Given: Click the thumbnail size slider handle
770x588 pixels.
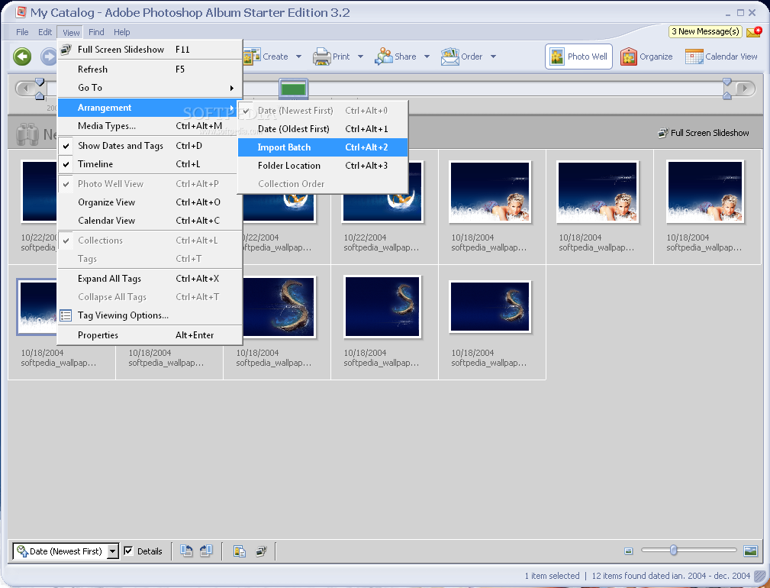Looking at the screenshot, I should coord(674,550).
